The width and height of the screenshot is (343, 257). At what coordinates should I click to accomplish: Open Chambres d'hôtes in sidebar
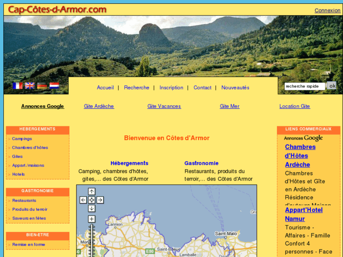30,148
